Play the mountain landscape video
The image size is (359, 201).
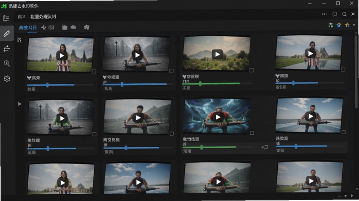[x=217, y=54]
